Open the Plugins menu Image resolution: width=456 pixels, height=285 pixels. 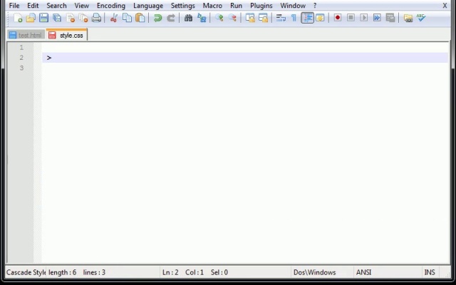(261, 6)
